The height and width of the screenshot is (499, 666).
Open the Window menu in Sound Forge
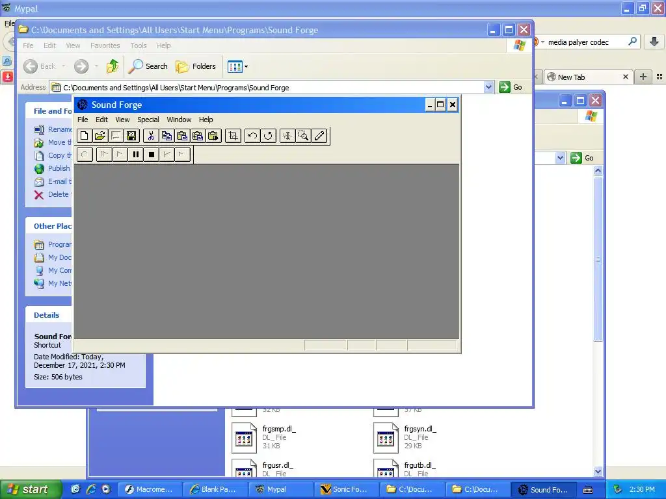tap(179, 120)
